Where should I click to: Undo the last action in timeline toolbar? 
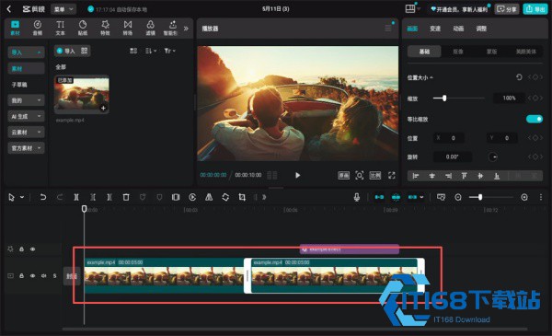43,197
